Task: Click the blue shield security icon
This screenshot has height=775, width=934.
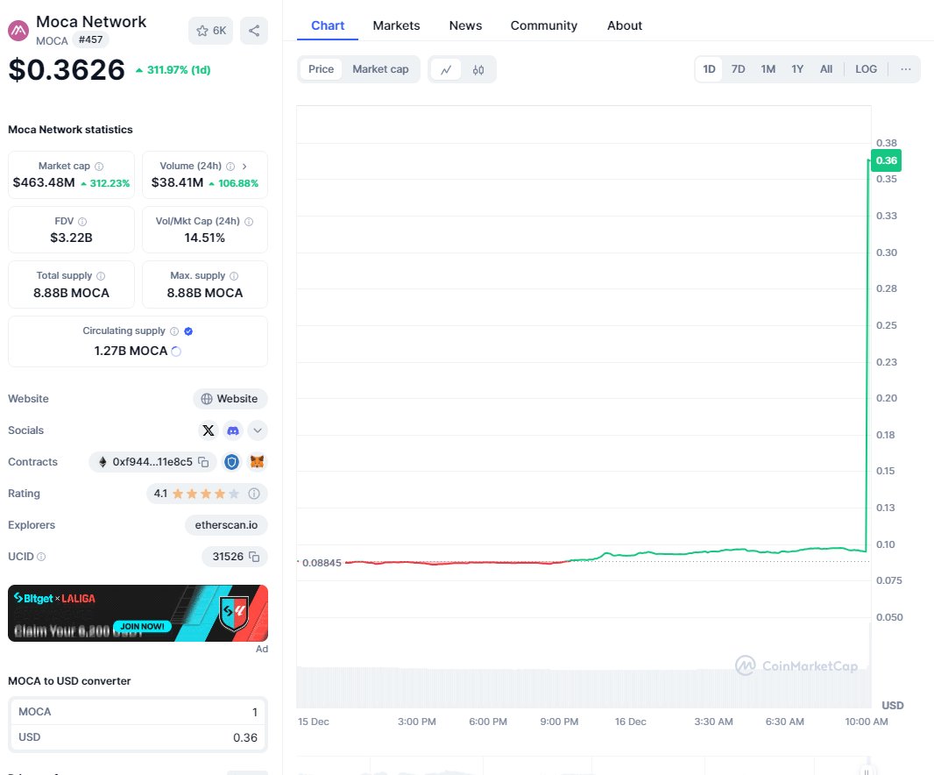Action: pos(231,462)
